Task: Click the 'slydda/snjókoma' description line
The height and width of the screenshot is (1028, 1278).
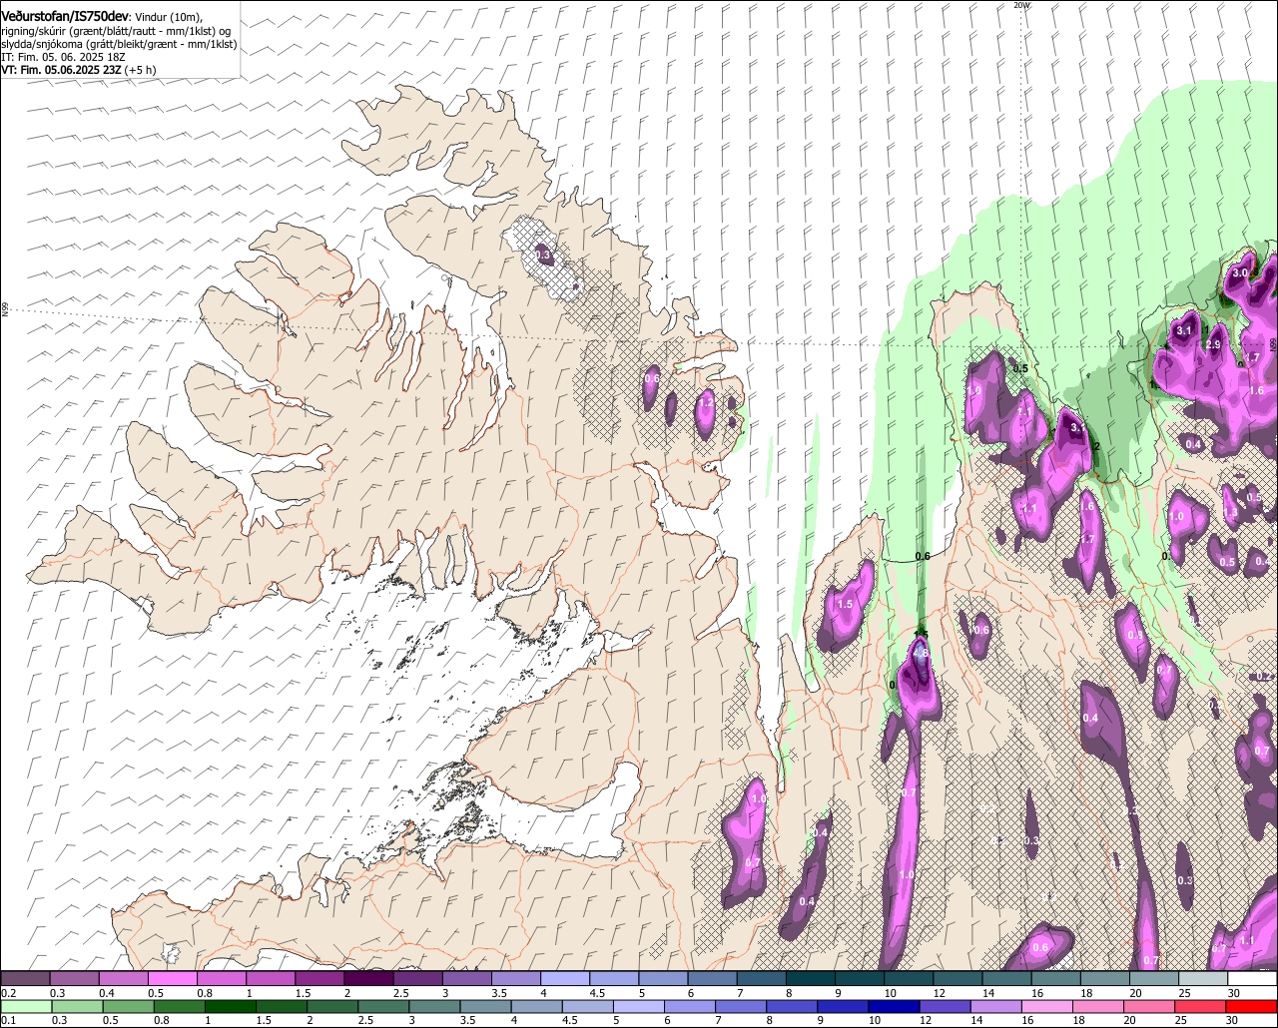Action: pyautogui.click(x=119, y=45)
